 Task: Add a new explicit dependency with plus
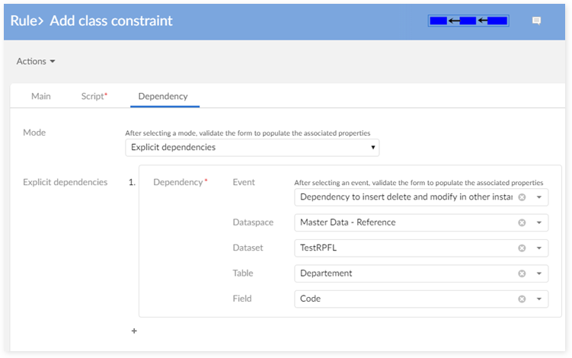pos(135,331)
